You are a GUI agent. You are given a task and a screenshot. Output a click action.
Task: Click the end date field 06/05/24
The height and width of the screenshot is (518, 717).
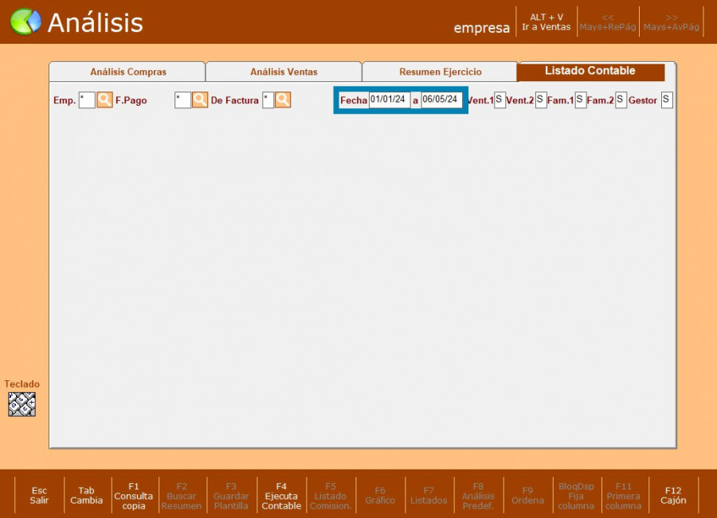(x=441, y=100)
